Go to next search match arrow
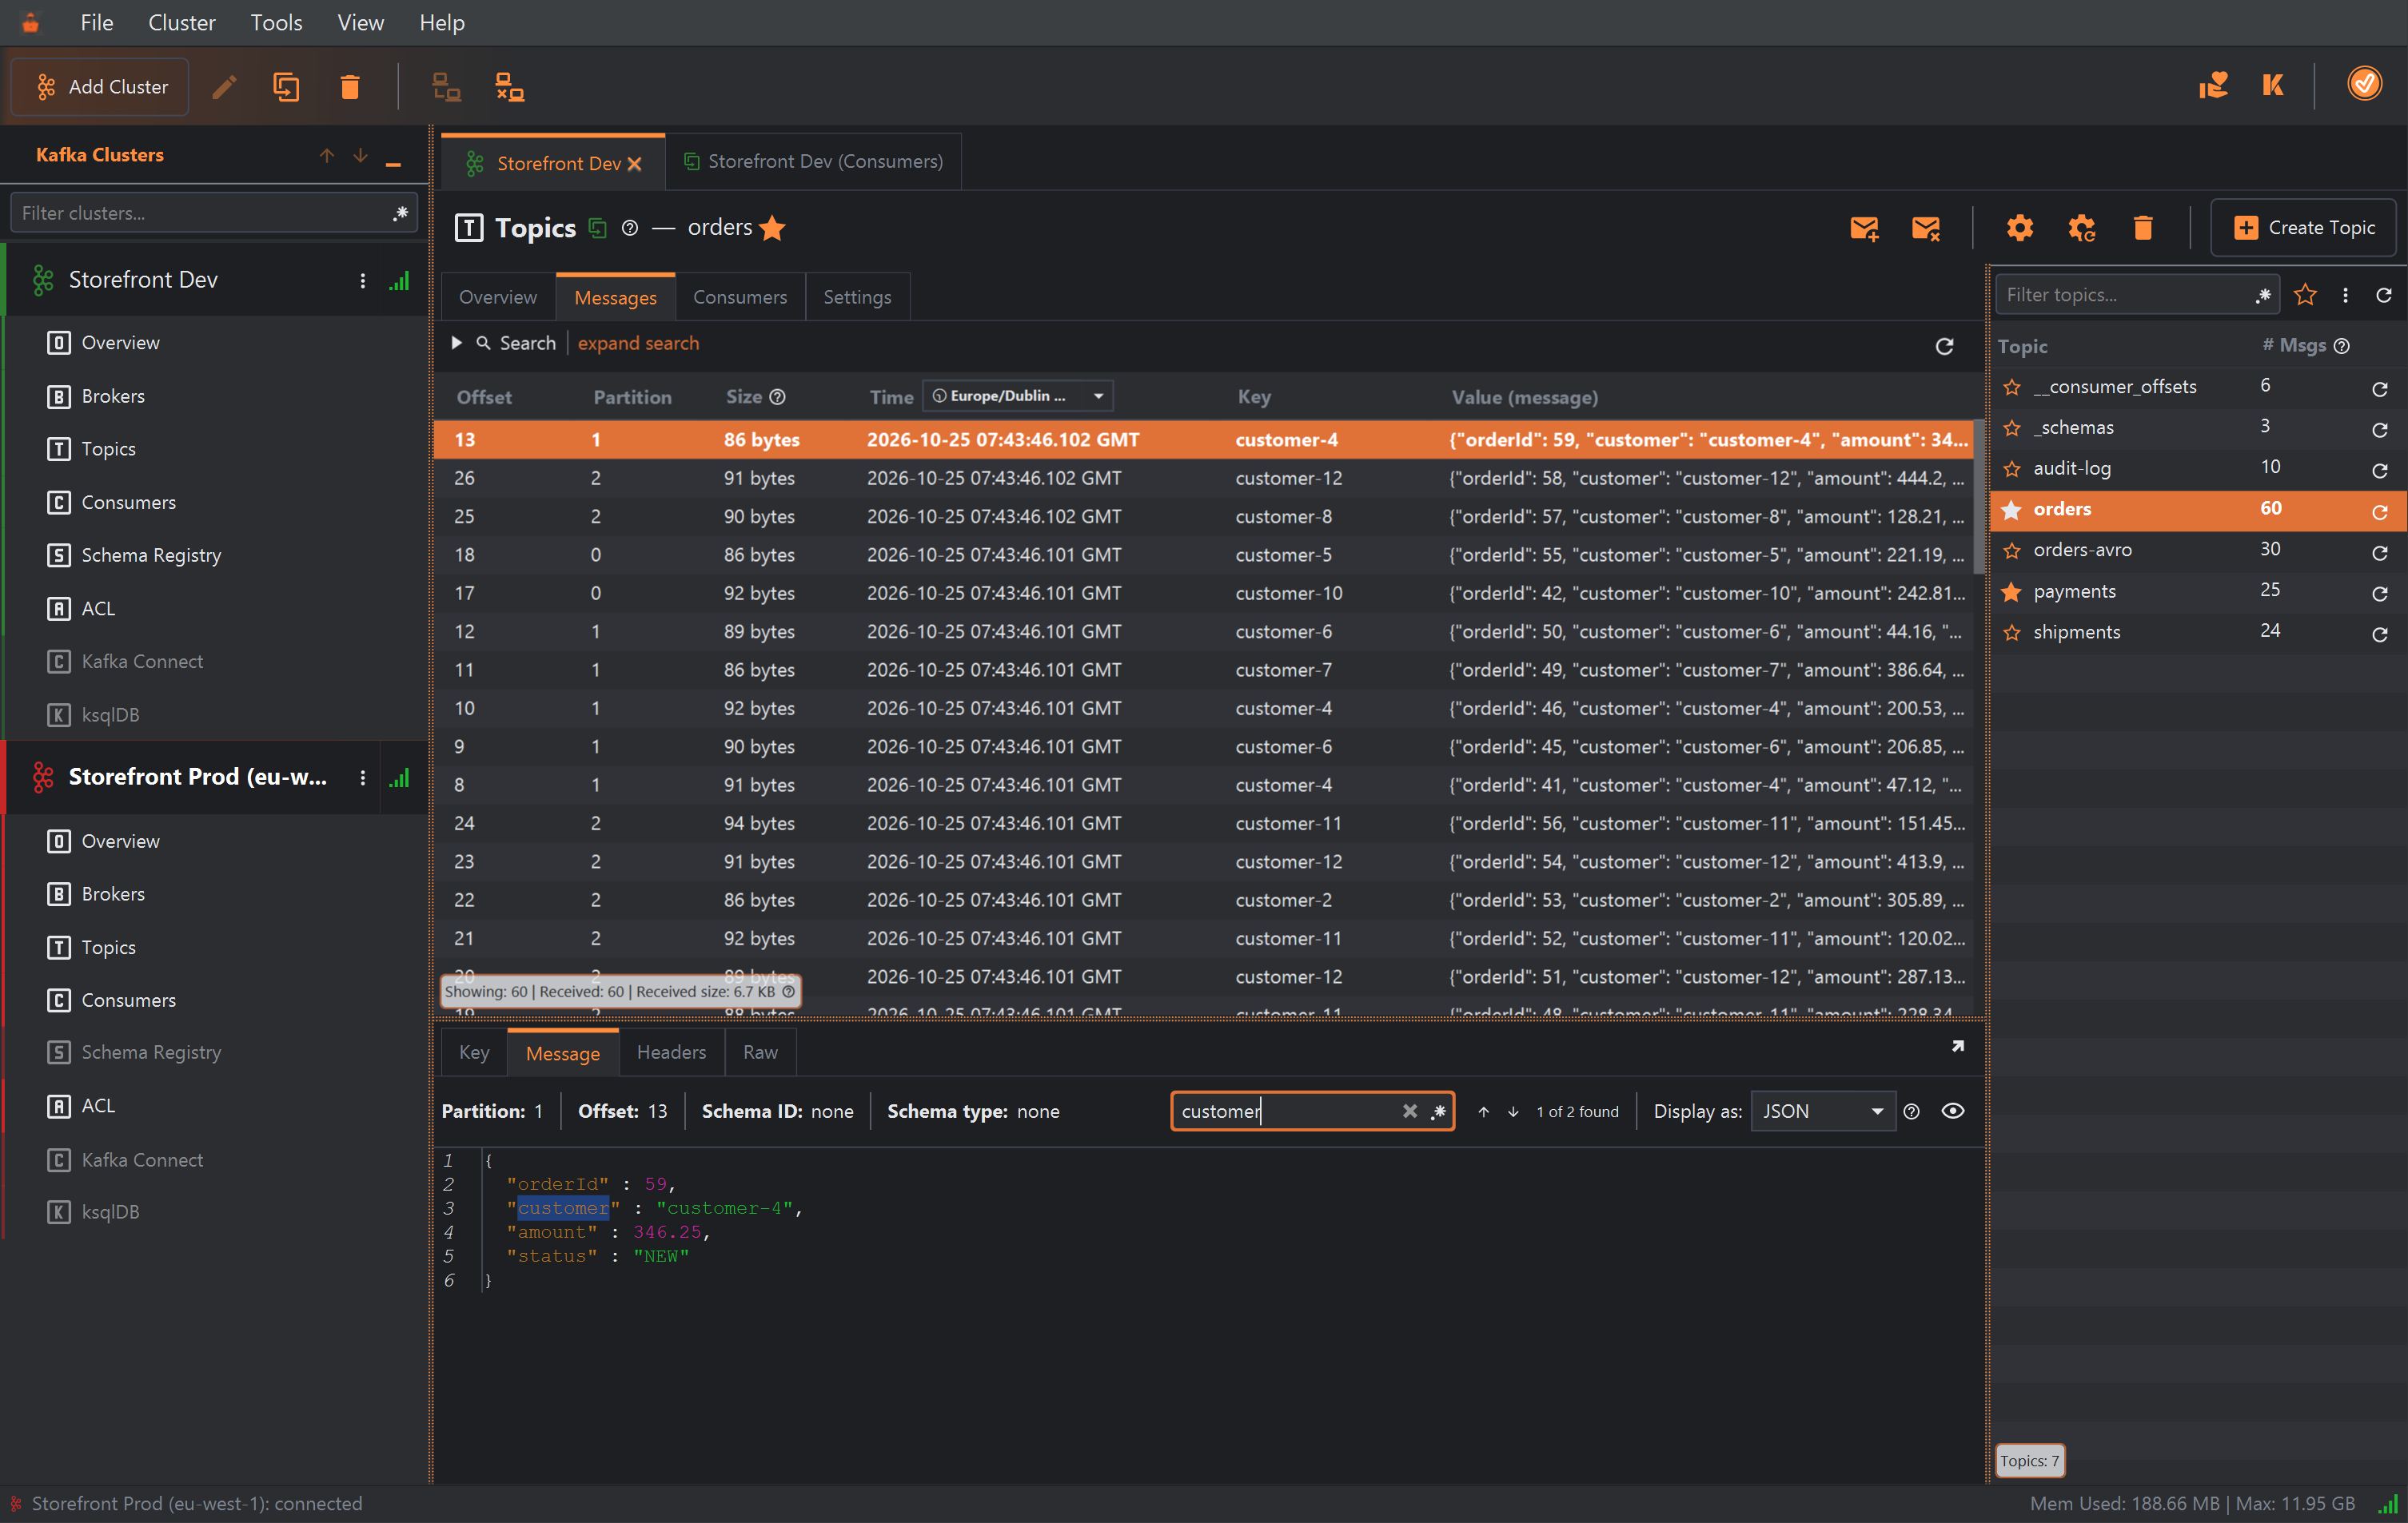 [1513, 1111]
